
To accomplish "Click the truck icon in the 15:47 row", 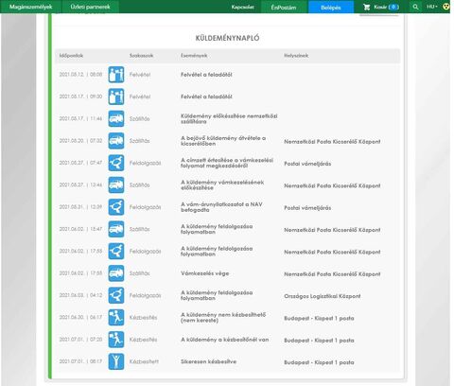I will 116,229.
